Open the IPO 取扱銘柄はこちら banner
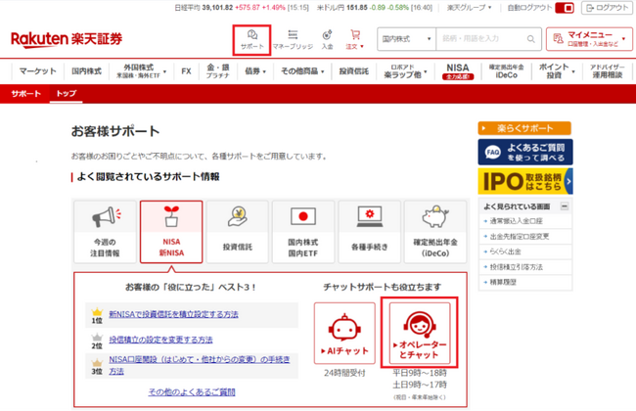636x411 pixels. coord(525,181)
